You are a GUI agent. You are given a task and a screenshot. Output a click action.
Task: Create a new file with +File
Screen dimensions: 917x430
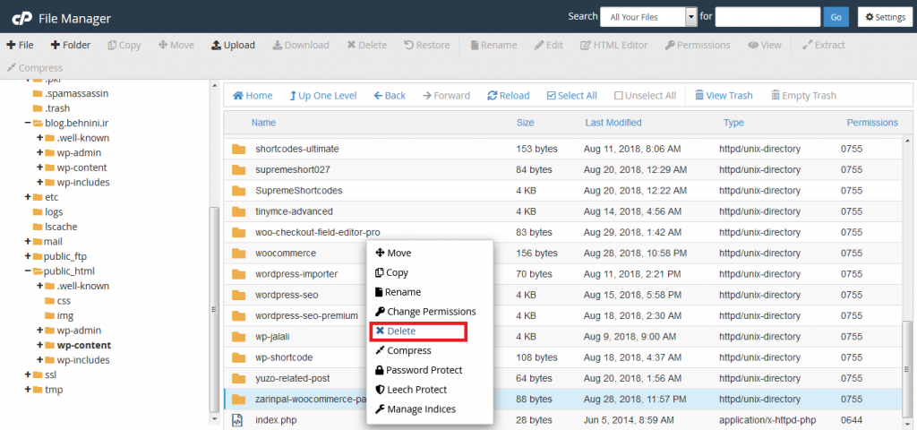click(21, 45)
